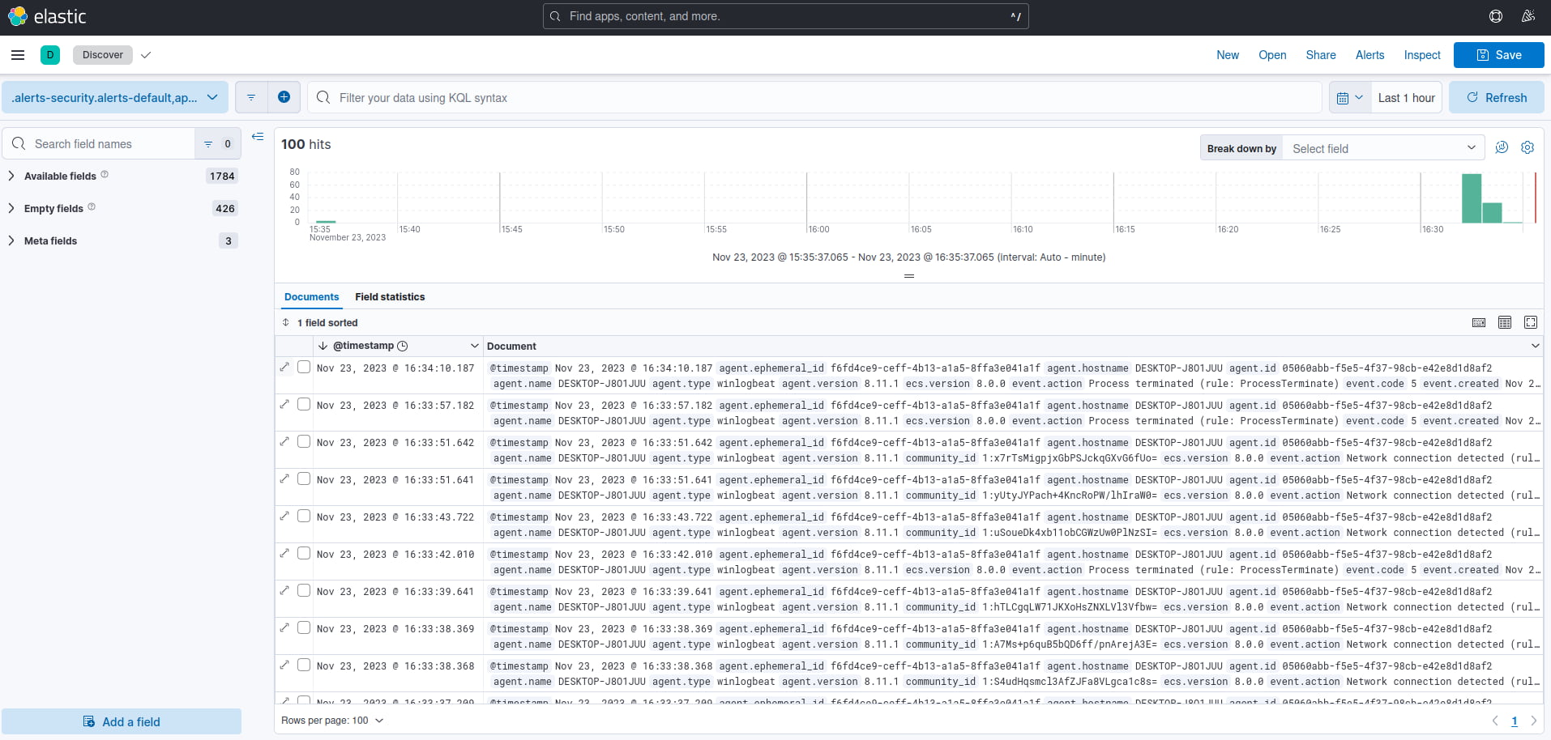The height and width of the screenshot is (740, 1551).
Task: Click the tallest green histogram bar
Action: [x=1471, y=198]
